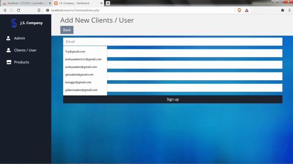Select joshuasalem111@gmail.com suggestion
The width and height of the screenshot is (293, 164).
tap(85, 59)
